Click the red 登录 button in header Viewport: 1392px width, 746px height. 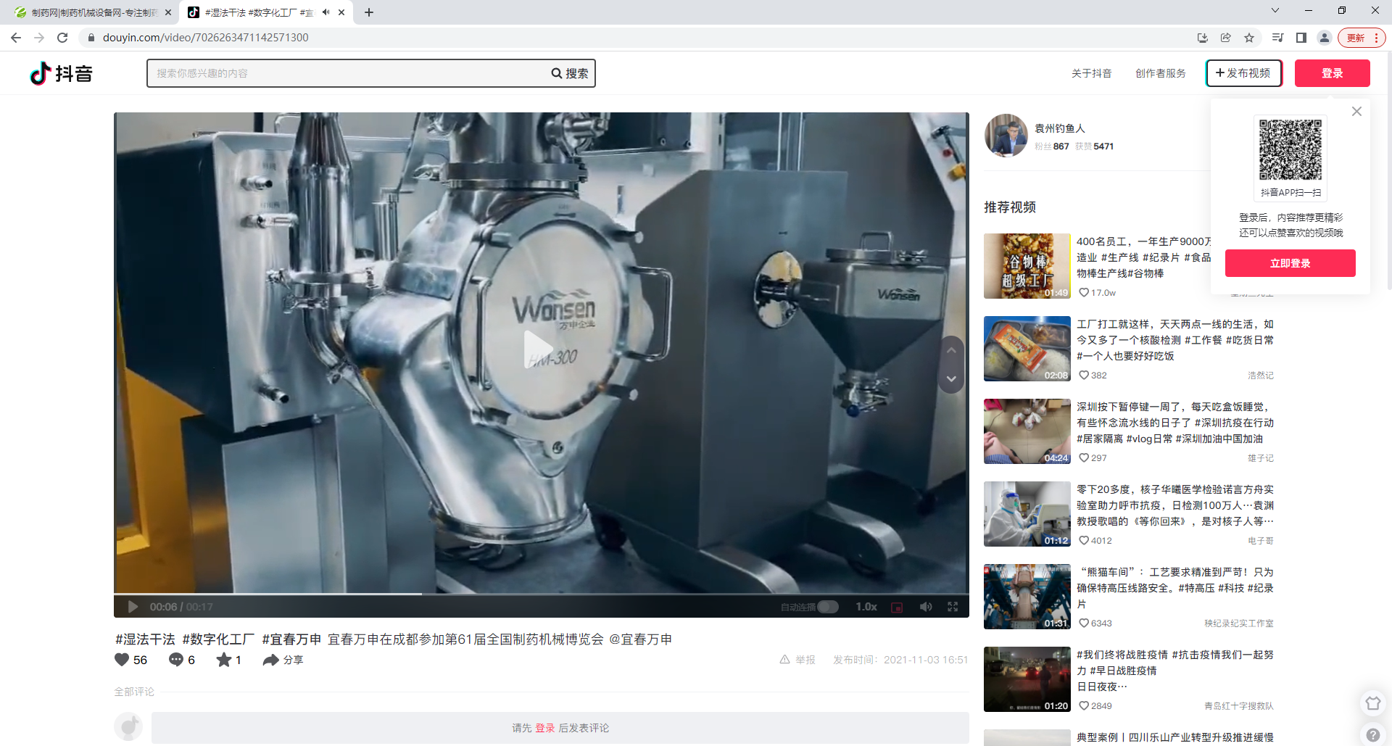tap(1332, 73)
